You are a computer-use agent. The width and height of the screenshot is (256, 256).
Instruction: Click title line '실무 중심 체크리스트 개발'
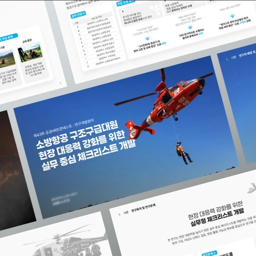point(89,155)
